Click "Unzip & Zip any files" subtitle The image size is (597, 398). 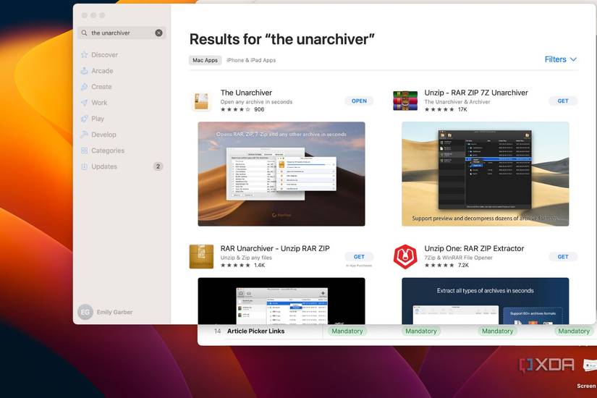click(246, 258)
